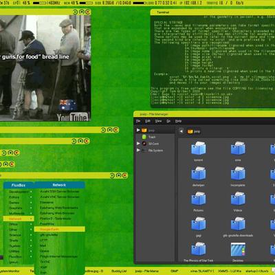Viewport: 275px width, 275px height.
Task: Open the Editors submenu in FluxBox menu
Action: tap(19, 197)
